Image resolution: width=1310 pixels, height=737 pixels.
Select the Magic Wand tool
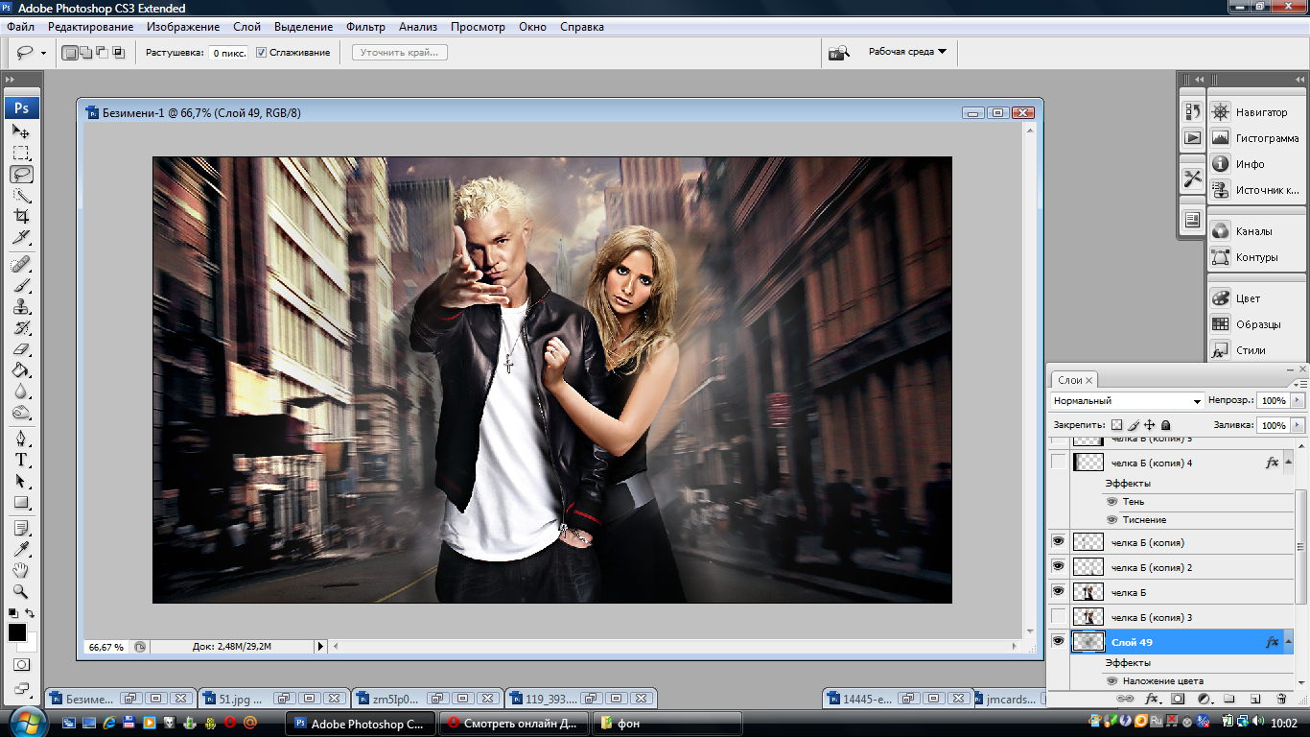(21, 195)
